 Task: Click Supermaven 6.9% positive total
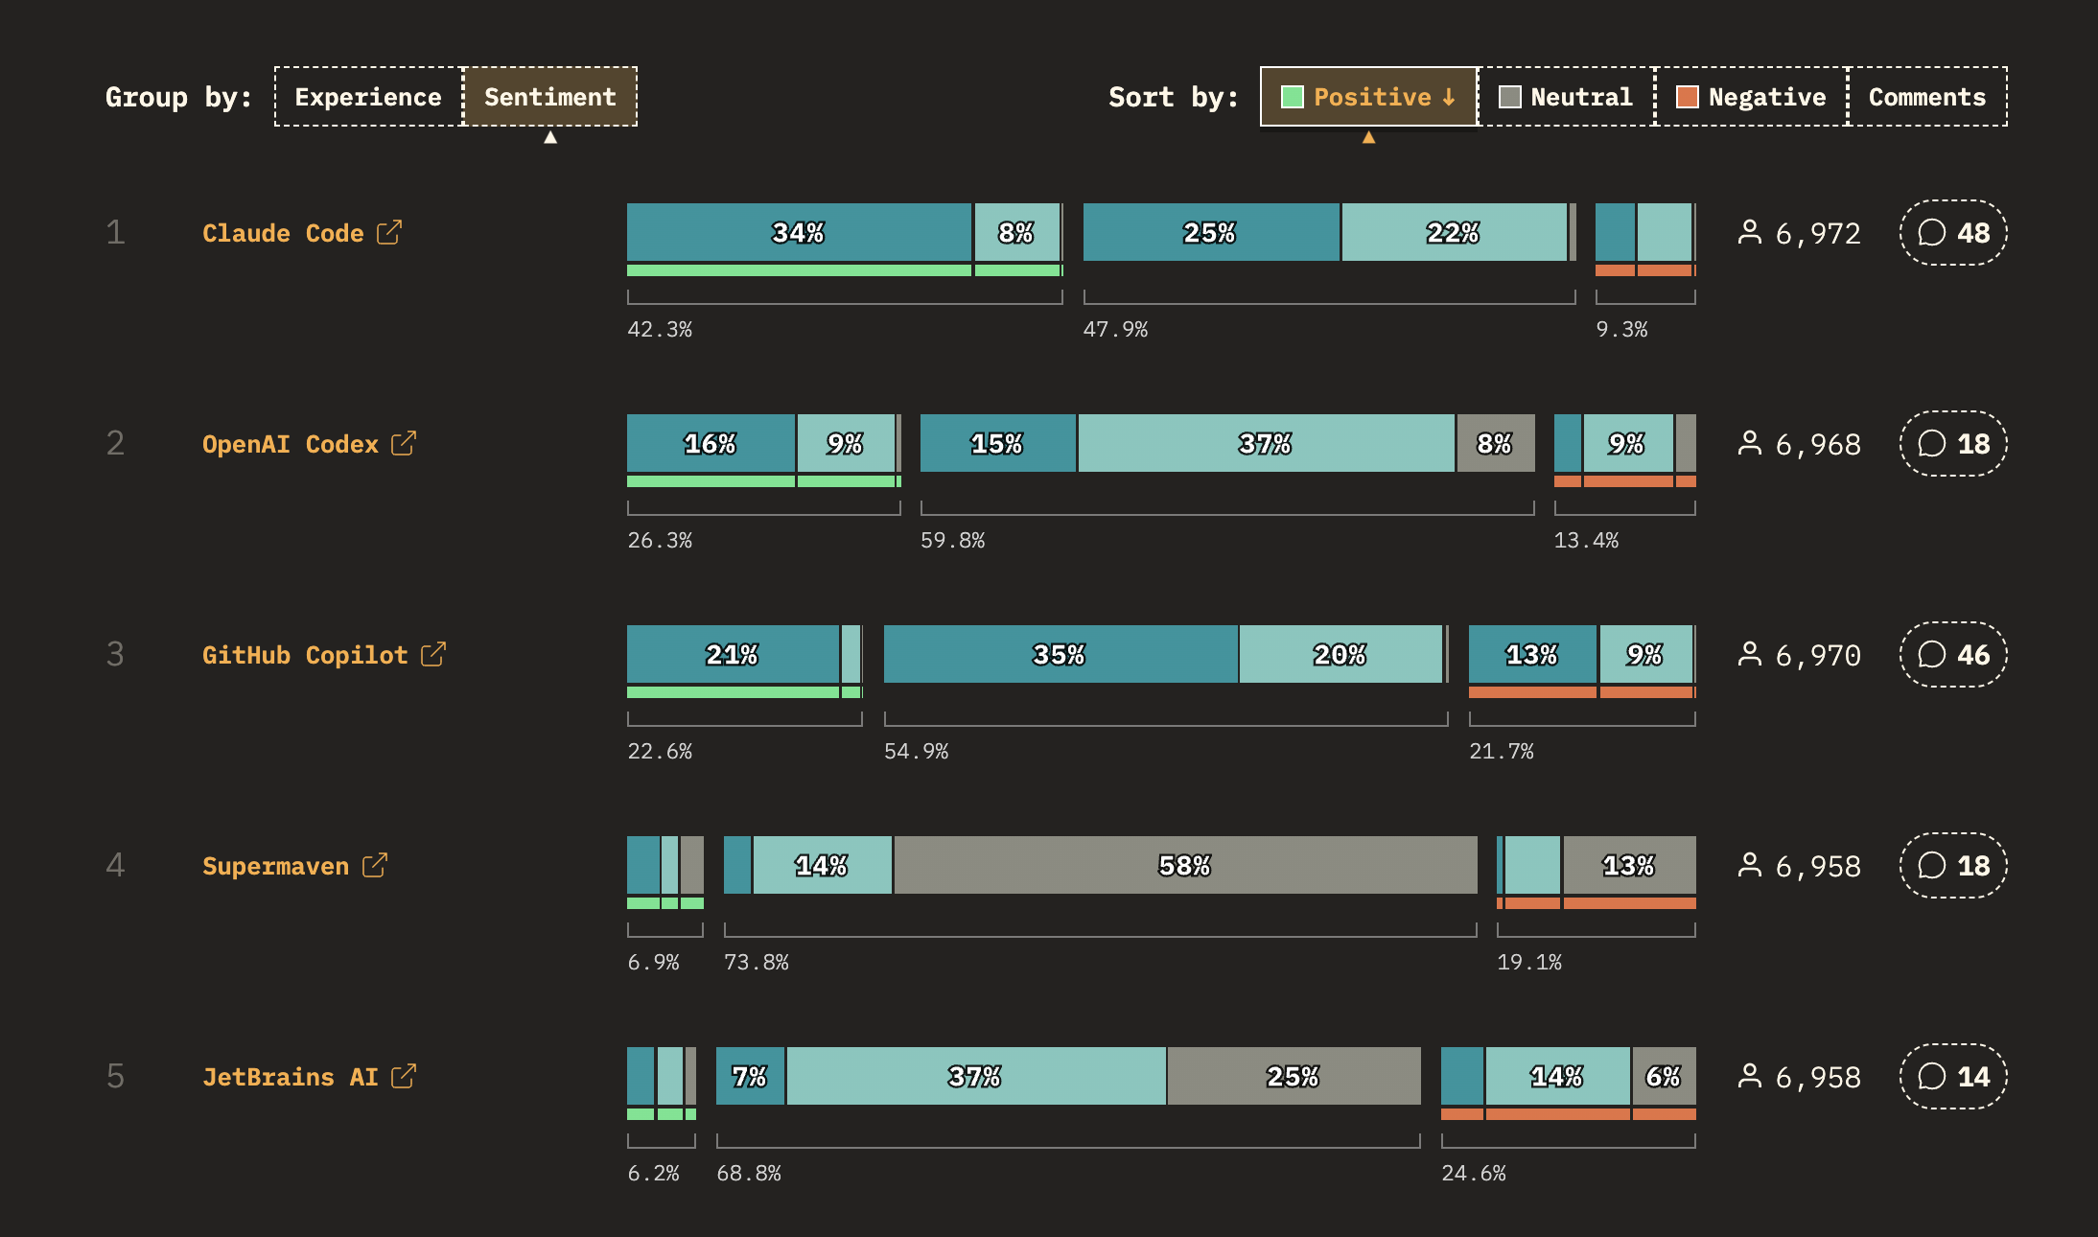click(653, 962)
